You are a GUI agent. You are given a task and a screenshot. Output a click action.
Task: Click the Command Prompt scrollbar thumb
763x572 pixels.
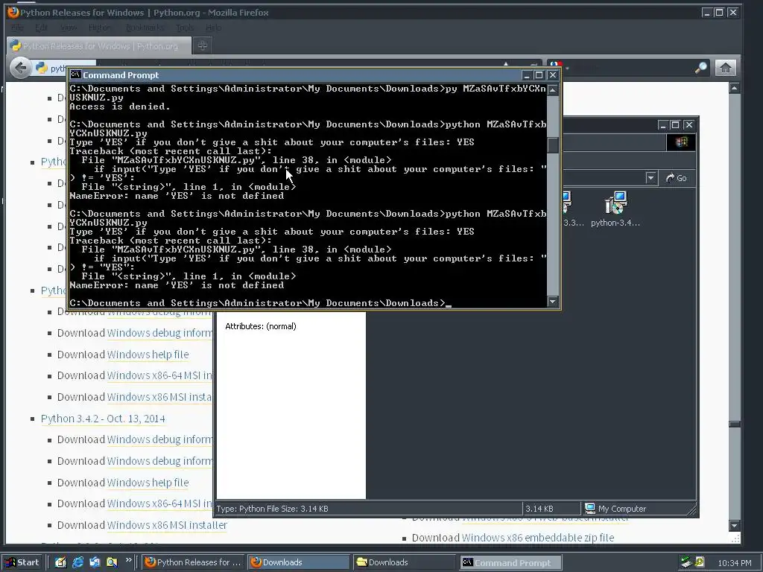coord(553,145)
